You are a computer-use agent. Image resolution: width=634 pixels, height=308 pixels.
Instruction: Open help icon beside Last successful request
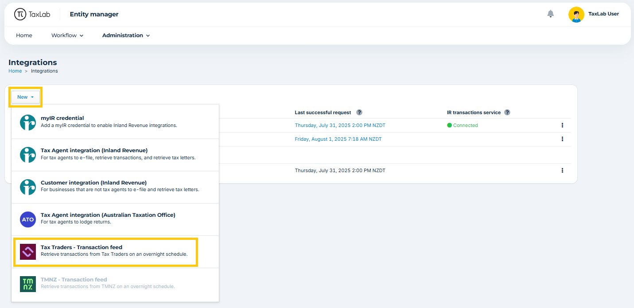click(x=359, y=112)
